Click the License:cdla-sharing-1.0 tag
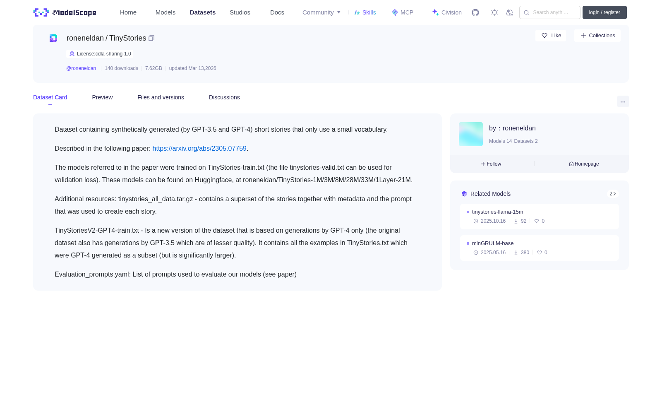 pos(100,54)
